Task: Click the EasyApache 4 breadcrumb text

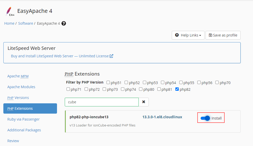Action: [48, 23]
